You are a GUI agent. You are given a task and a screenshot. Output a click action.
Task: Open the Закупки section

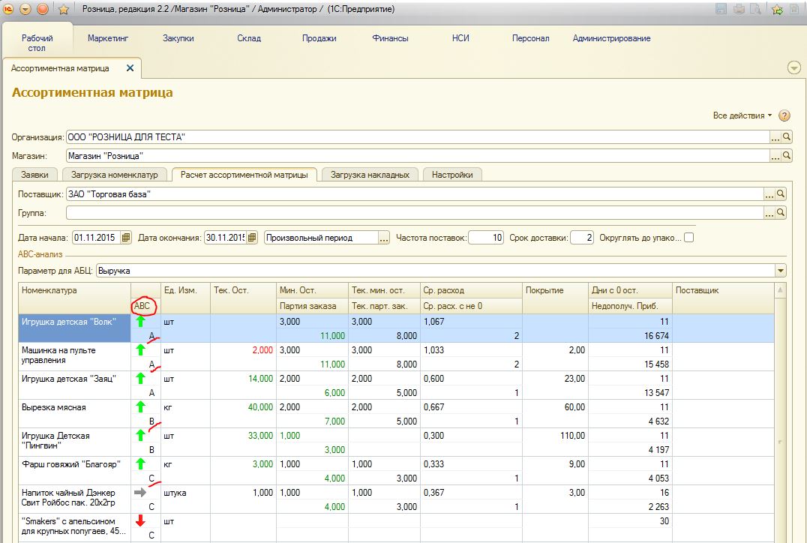tap(178, 38)
